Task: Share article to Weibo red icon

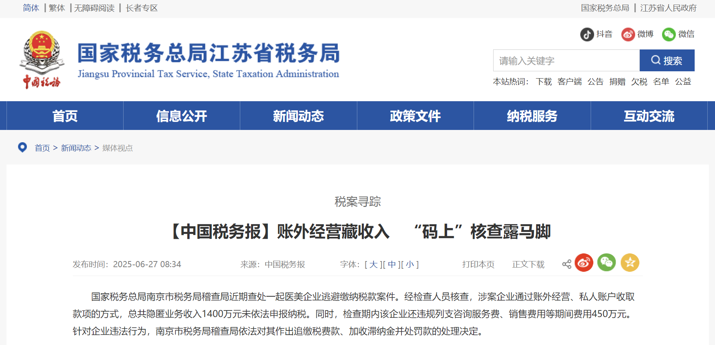Action: pyautogui.click(x=584, y=263)
